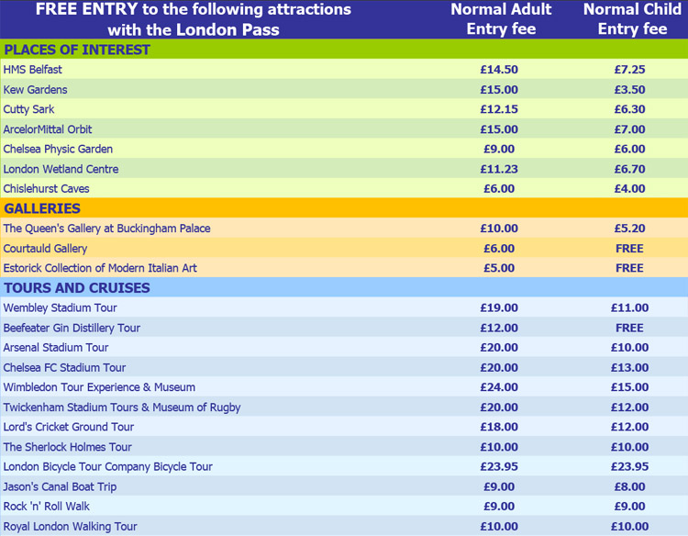Click FREE child fee for Courtauld Gallery
The width and height of the screenshot is (688, 536).
coord(630,249)
